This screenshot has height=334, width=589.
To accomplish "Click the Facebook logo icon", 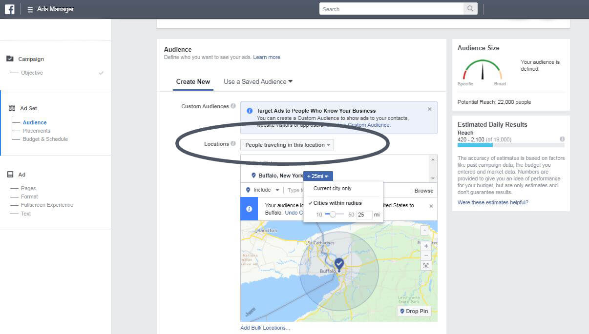I will pyautogui.click(x=10, y=9).
